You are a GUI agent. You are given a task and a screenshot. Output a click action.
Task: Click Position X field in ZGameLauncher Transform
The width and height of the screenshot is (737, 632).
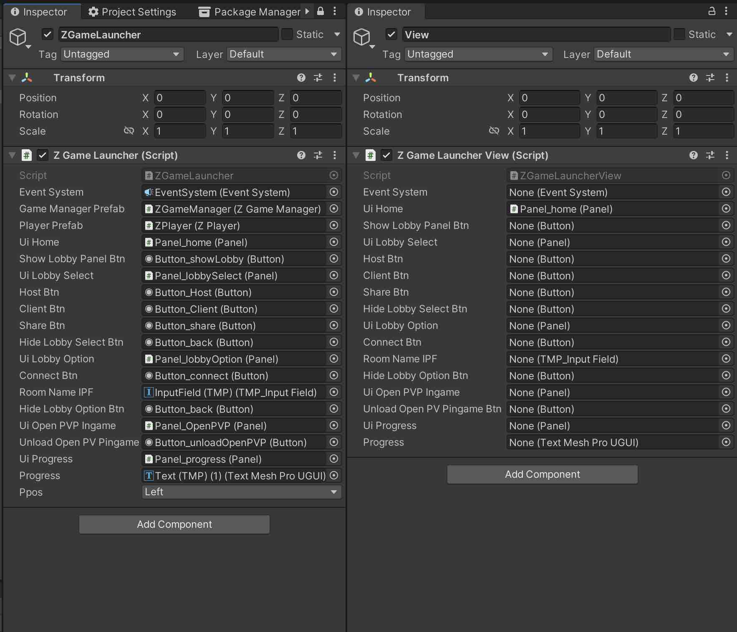point(180,98)
